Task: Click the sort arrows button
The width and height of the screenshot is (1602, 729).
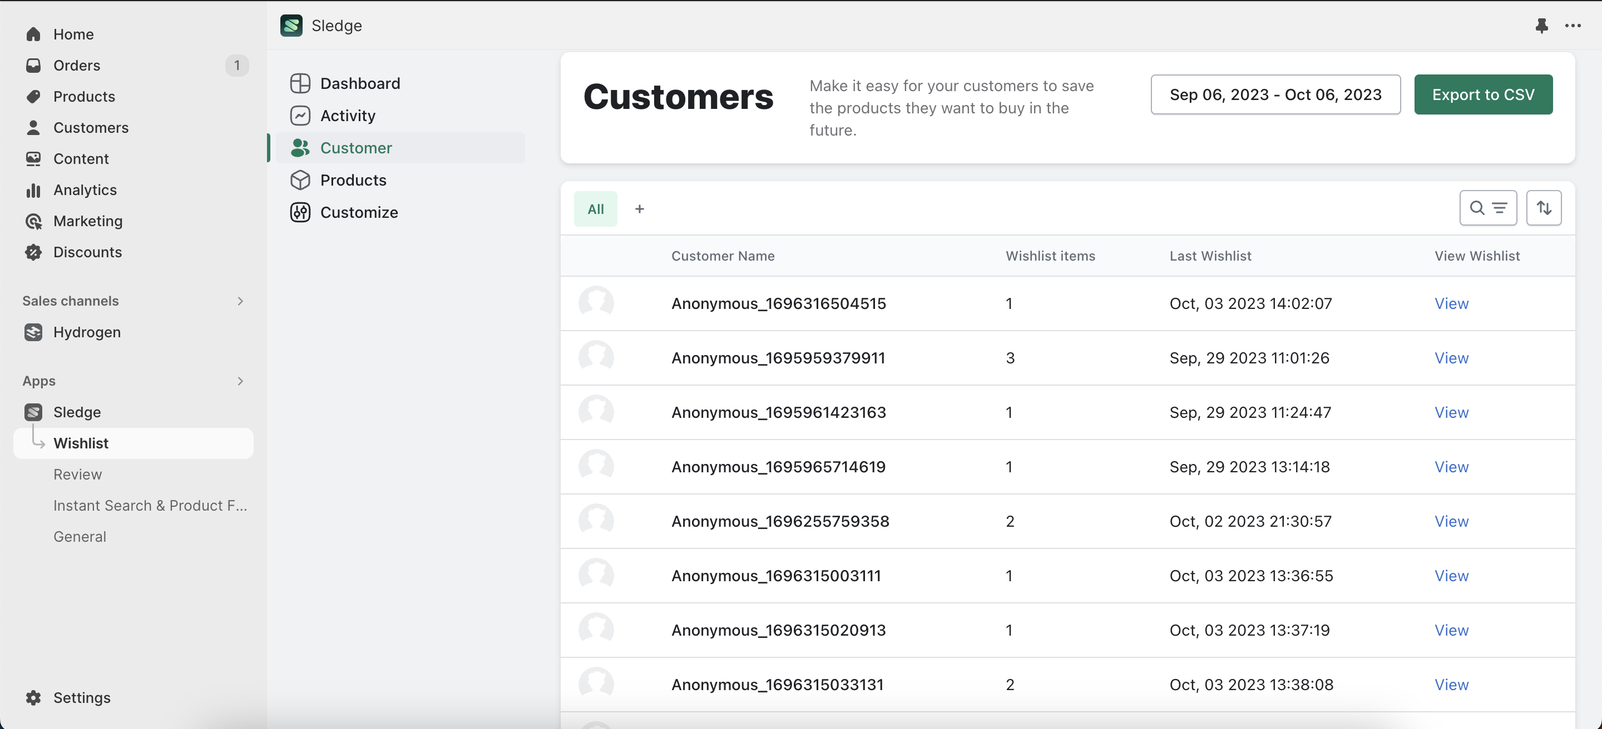Action: point(1544,208)
